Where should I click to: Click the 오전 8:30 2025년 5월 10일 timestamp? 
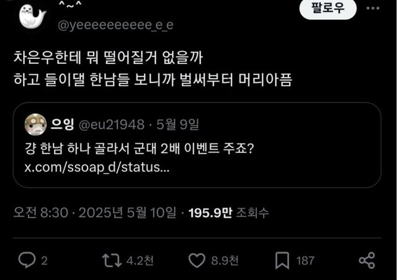pos(95,212)
